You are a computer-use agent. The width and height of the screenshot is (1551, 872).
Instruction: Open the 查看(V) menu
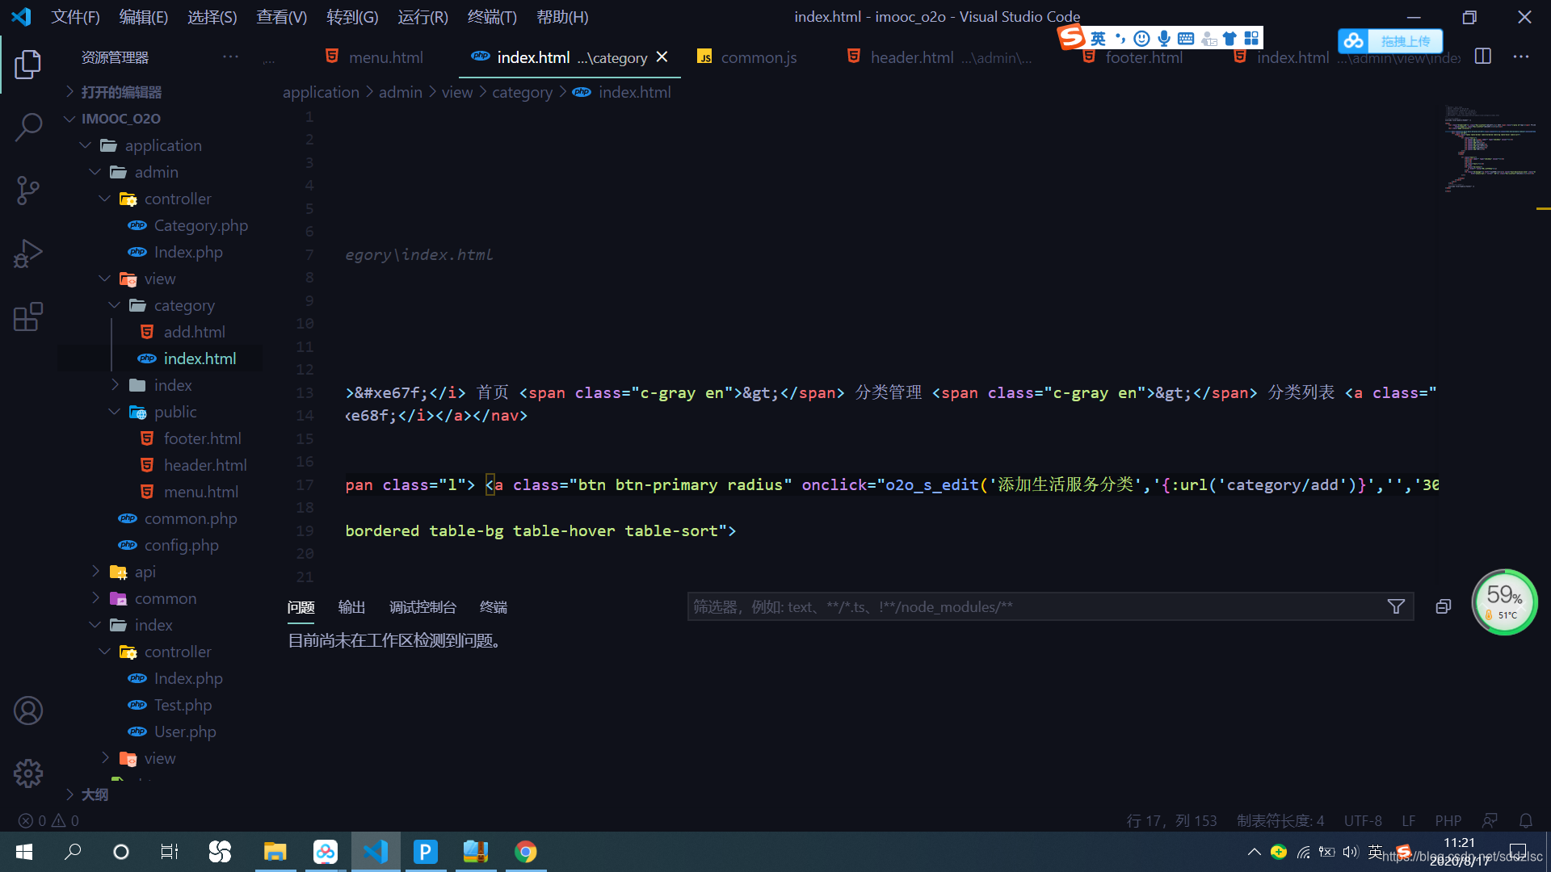click(x=281, y=16)
